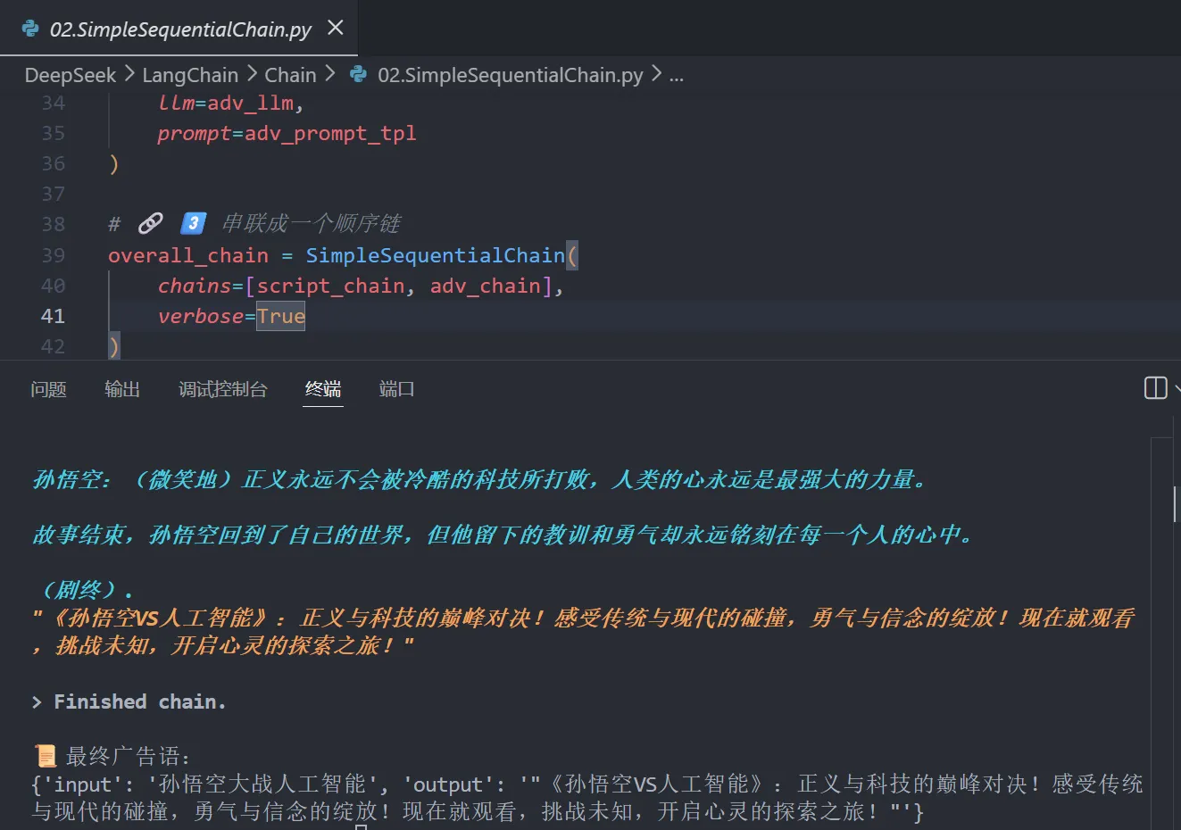Click the 'input' key in the output dict
The height and width of the screenshot is (830, 1181).
[89, 784]
